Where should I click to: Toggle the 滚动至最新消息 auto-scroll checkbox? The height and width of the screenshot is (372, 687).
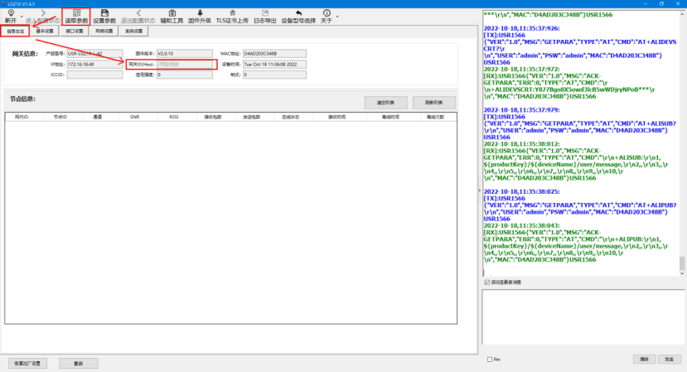click(x=486, y=283)
